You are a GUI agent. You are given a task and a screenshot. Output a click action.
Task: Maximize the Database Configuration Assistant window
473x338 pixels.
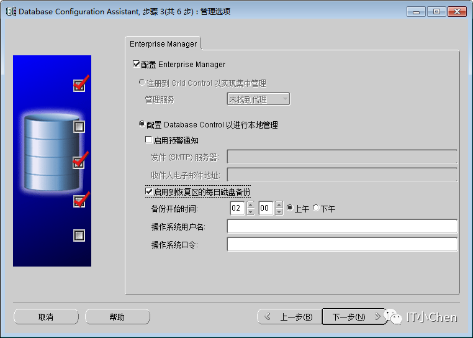click(436, 12)
